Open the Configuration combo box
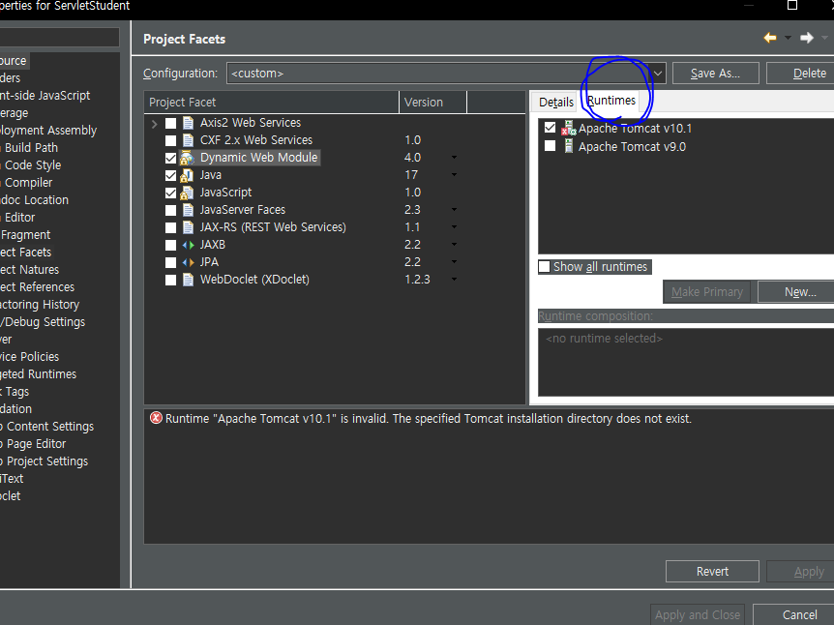 (446, 73)
